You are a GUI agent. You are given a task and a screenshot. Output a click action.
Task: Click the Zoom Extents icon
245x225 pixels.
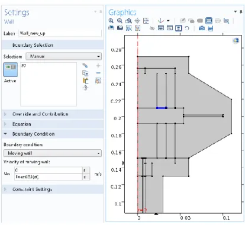[146, 21]
